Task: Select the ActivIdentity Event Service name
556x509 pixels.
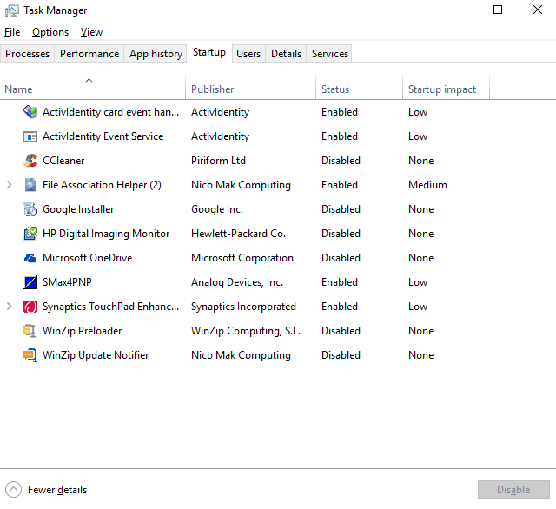Action: [103, 136]
